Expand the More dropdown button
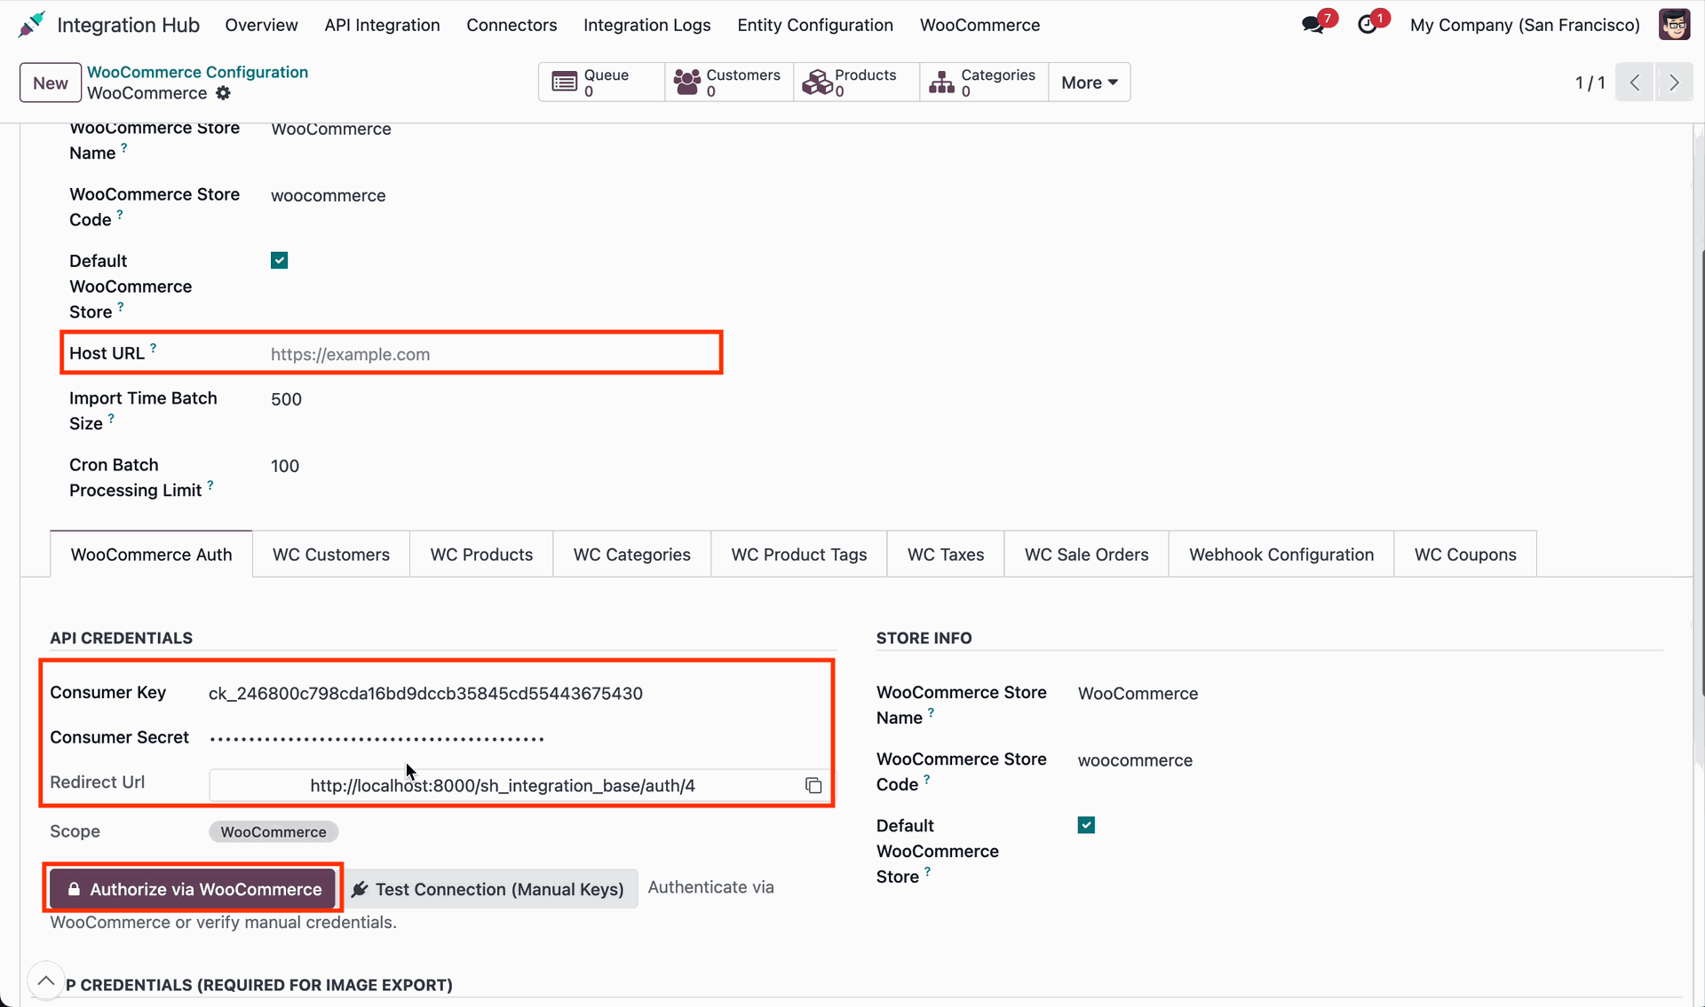This screenshot has width=1705, height=1007. pos(1090,83)
